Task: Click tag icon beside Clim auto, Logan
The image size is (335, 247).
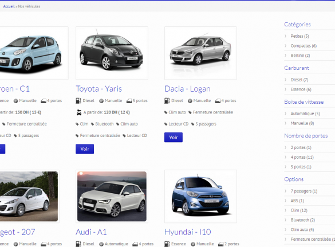Action: coord(166,113)
